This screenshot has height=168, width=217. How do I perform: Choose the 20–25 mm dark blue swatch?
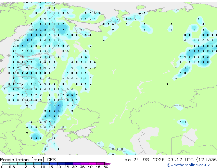pyautogui.click(x=61, y=164)
